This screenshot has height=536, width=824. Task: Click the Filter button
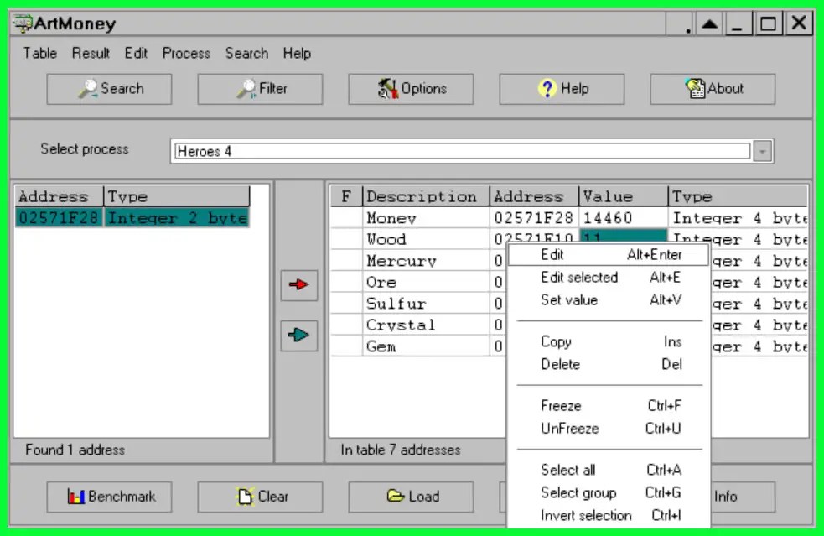coord(260,89)
